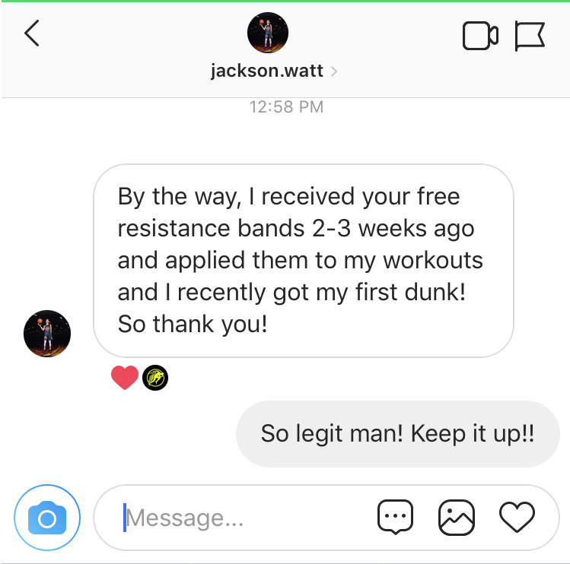Open jackson.watt profile picture in header
570x564 pixels.
(268, 33)
